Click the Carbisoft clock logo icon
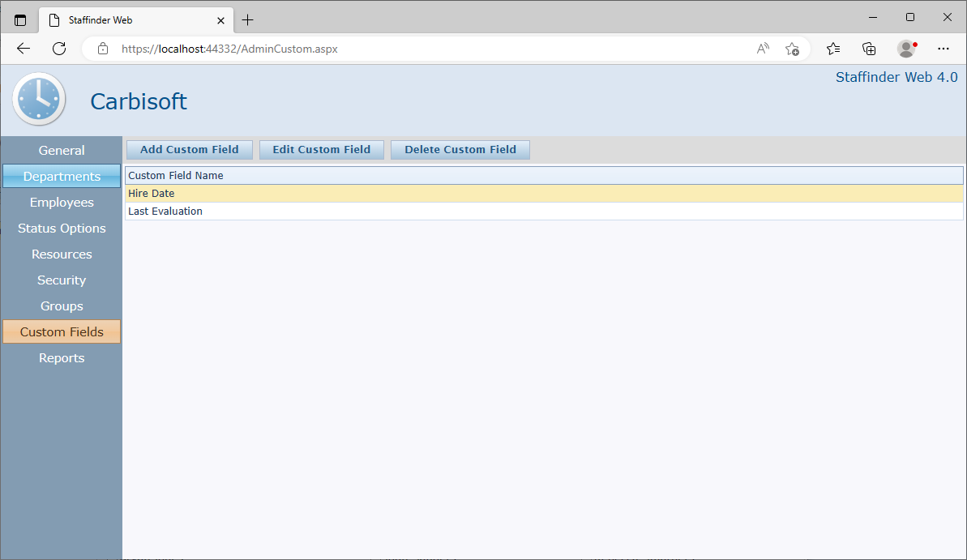The image size is (967, 560). coord(39,99)
